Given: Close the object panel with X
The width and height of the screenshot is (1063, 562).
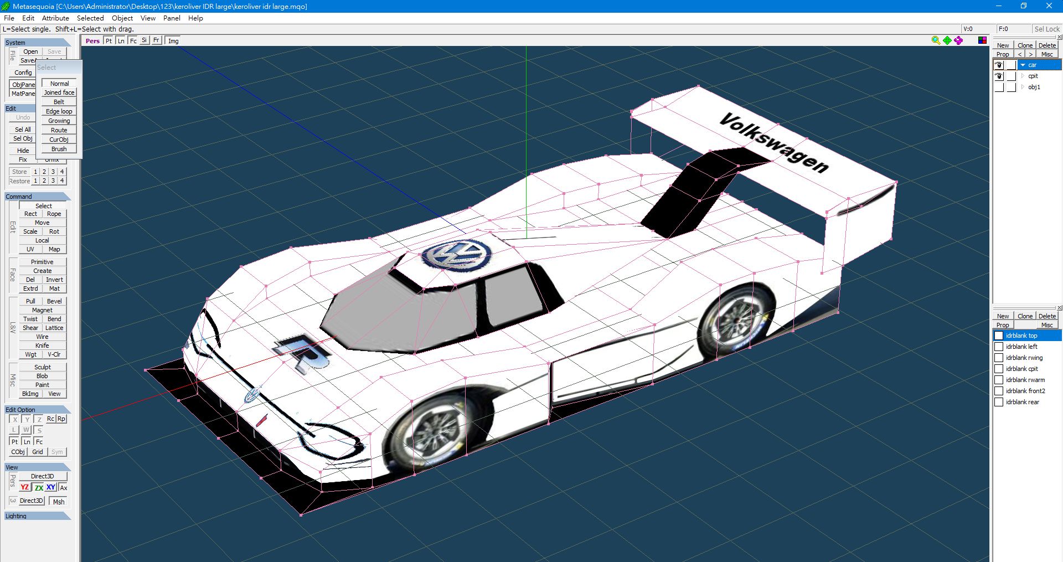Looking at the screenshot, I should click(1060, 37).
